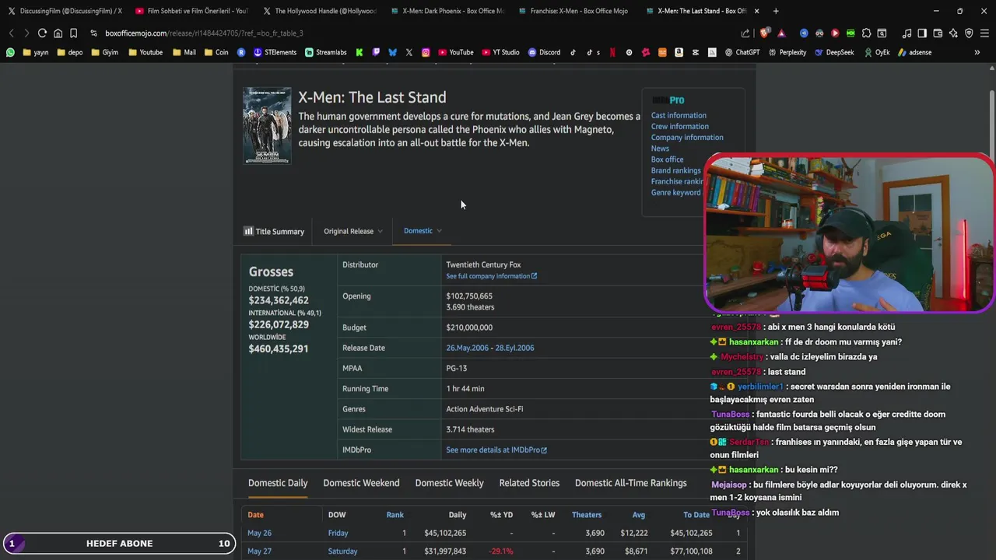Select the Title Summary tab

pos(274,231)
